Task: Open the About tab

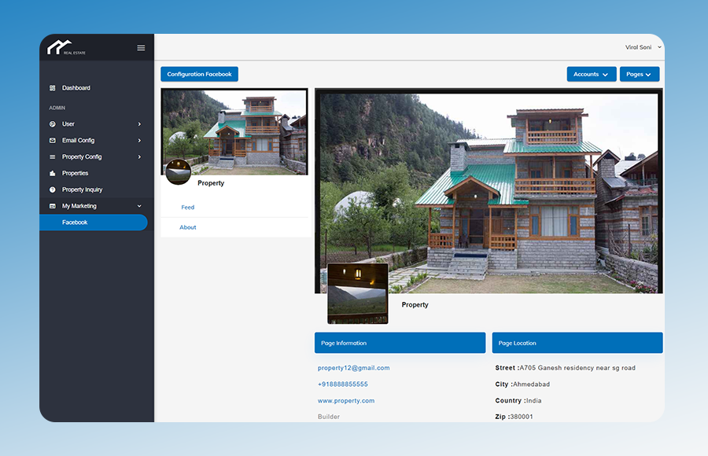Action: [x=188, y=227]
